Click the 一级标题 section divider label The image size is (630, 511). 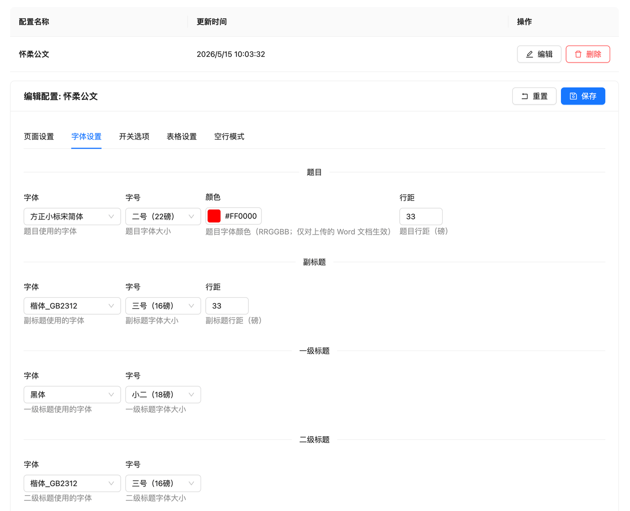315,351
